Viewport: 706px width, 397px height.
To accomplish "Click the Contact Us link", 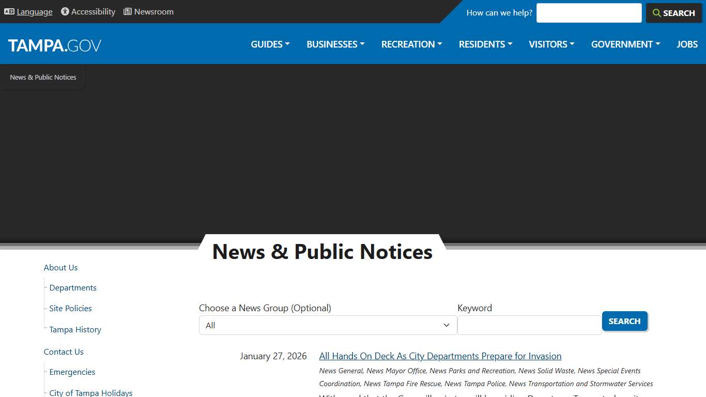I will point(63,352).
